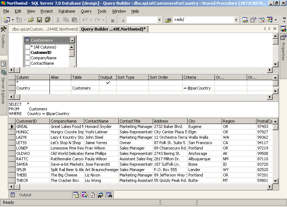Check the * (All Columns) checkbox
Viewport: 287px width, 207px height.
28,47
